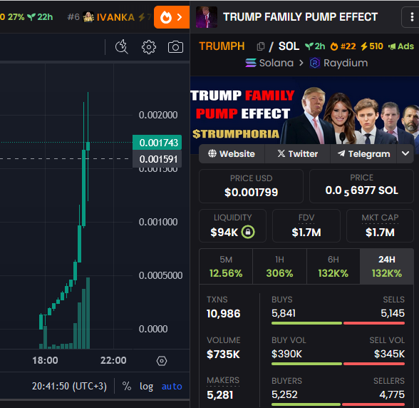Click the liquidity lock icon
Screen dimensions: 419x408
pyautogui.click(x=248, y=232)
